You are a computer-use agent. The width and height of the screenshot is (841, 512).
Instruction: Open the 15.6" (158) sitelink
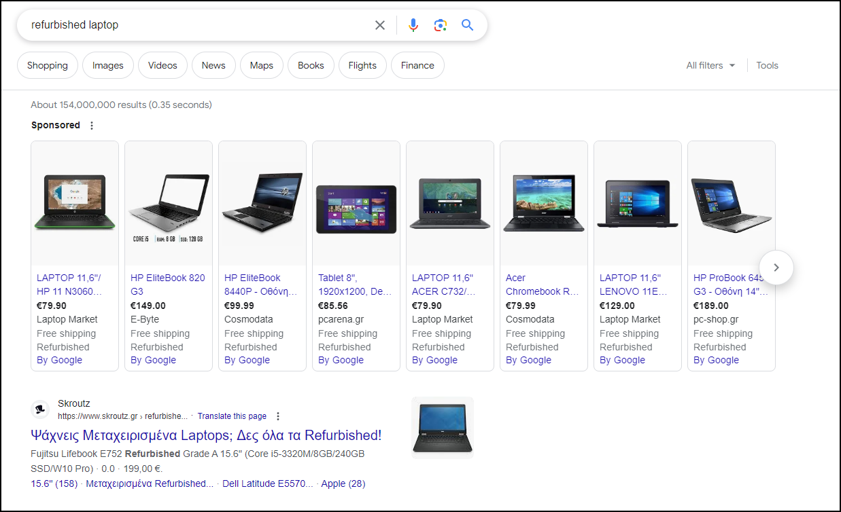pos(54,484)
